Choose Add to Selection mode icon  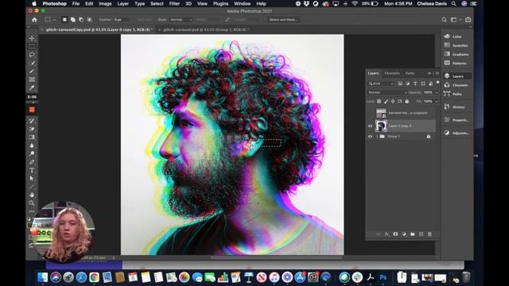pos(72,20)
